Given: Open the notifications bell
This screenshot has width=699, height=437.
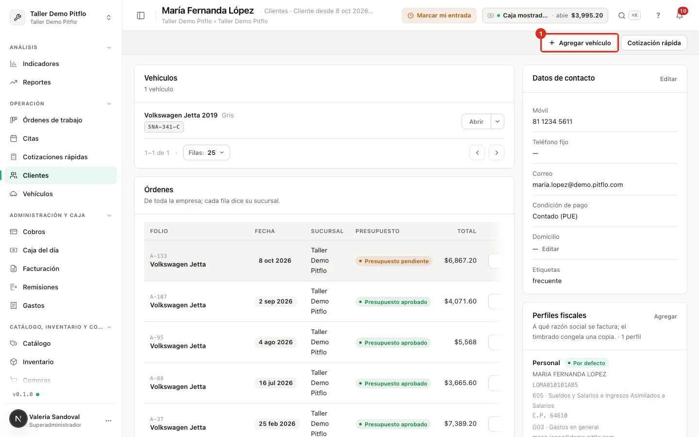Looking at the screenshot, I should point(680,16).
